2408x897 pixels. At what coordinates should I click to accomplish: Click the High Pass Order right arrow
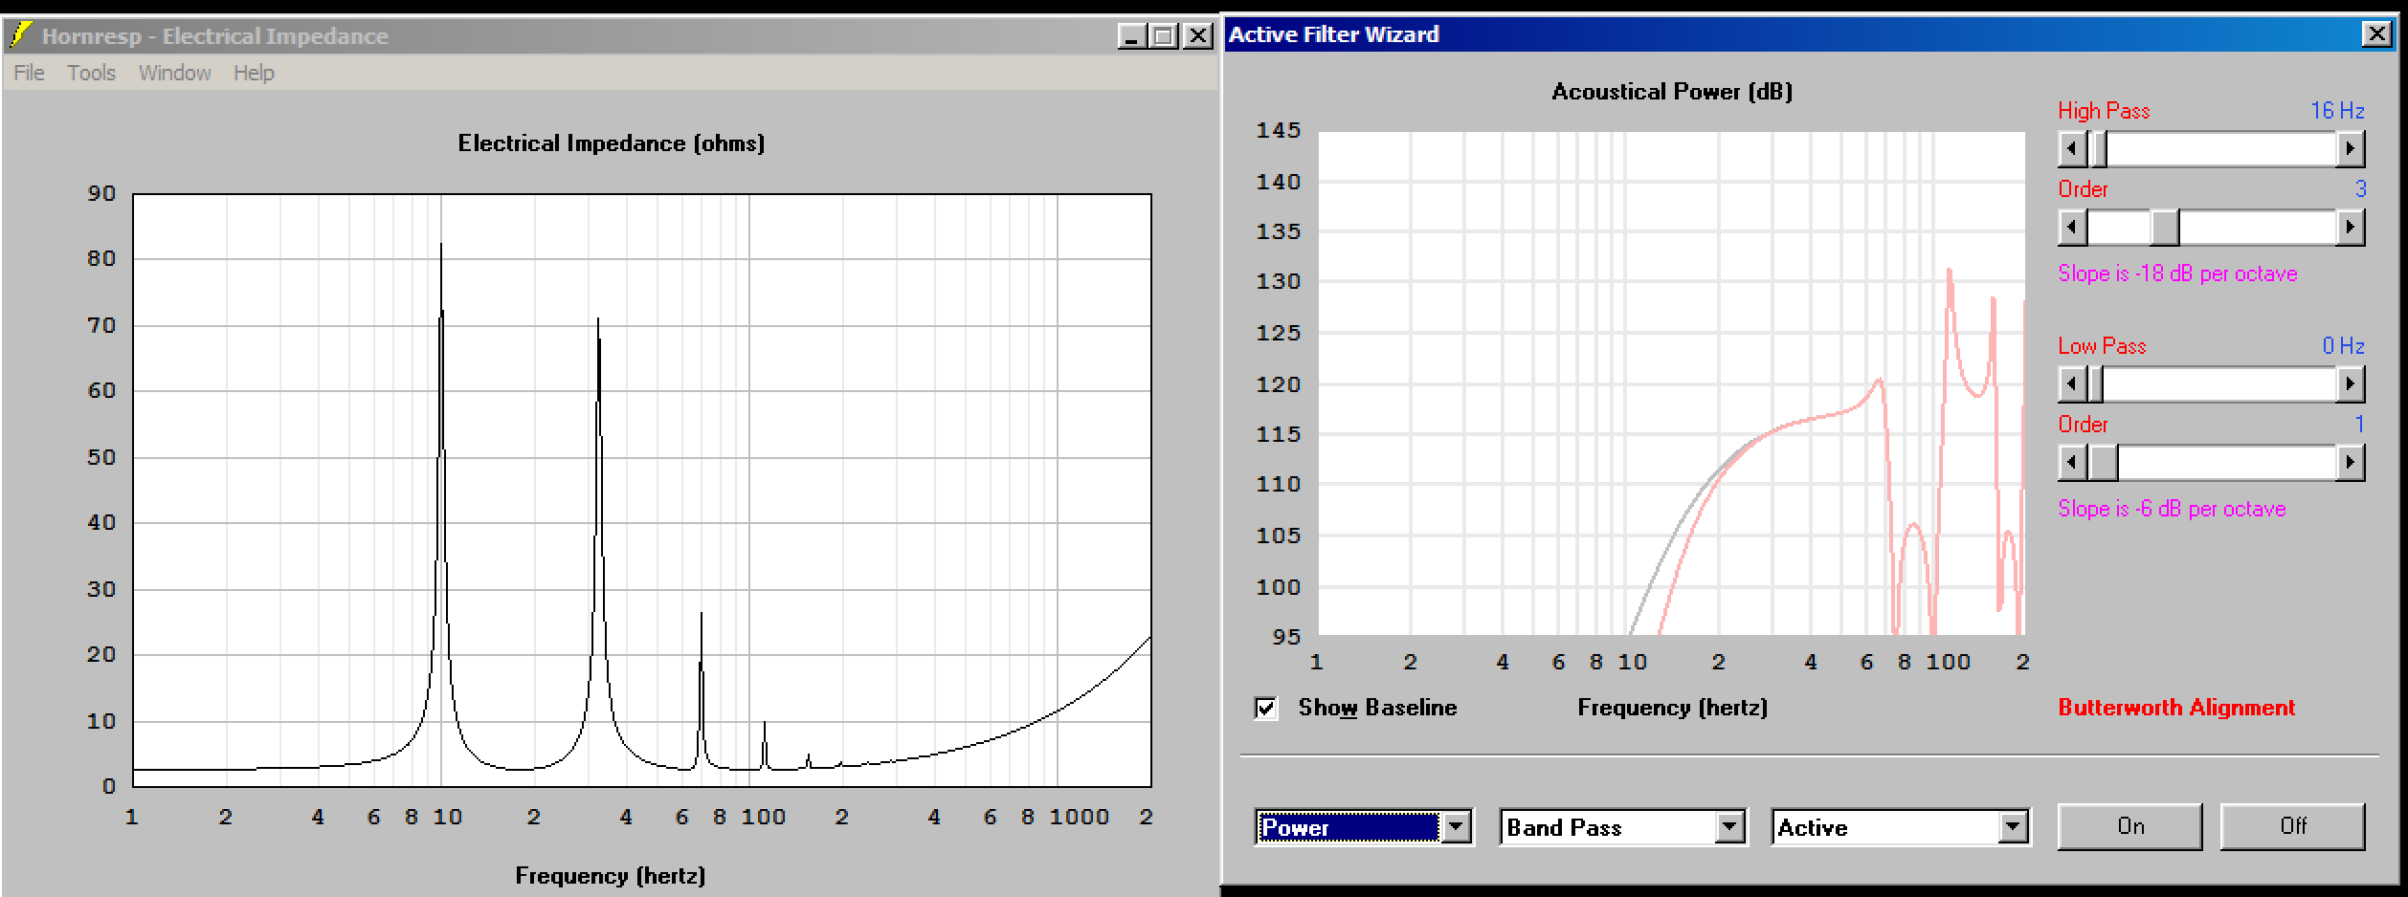[x=2350, y=228]
